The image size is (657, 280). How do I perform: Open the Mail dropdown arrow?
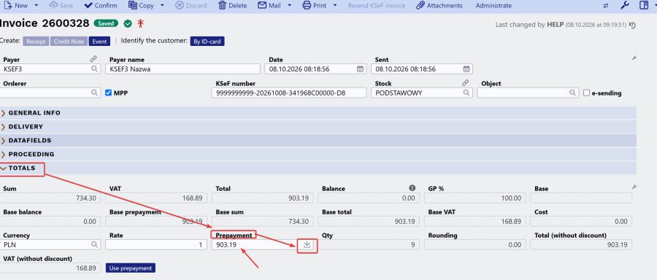(290, 5)
